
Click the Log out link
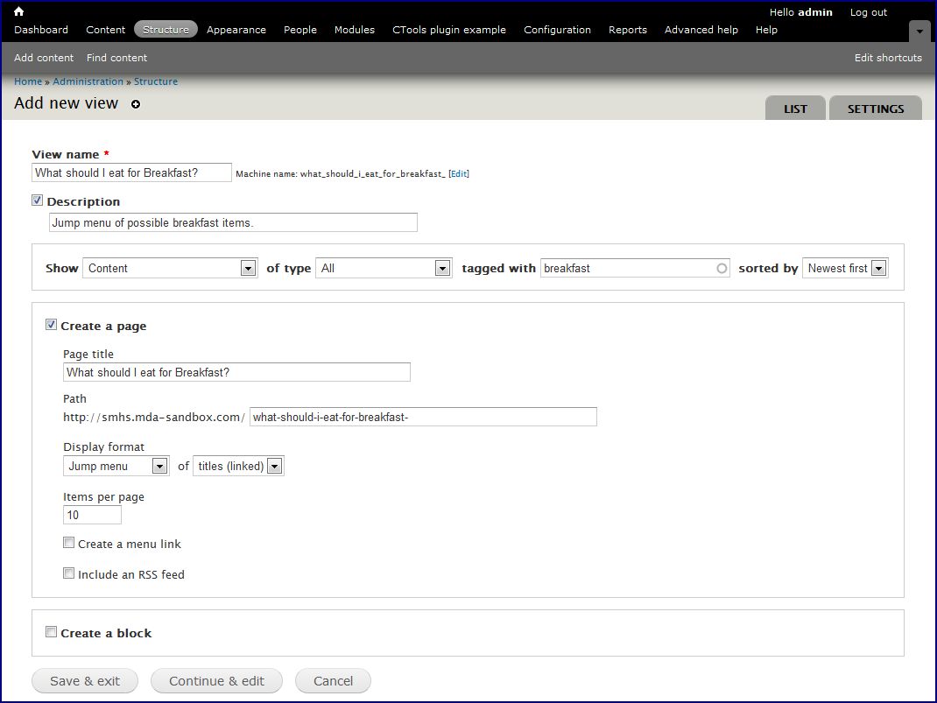click(x=869, y=12)
